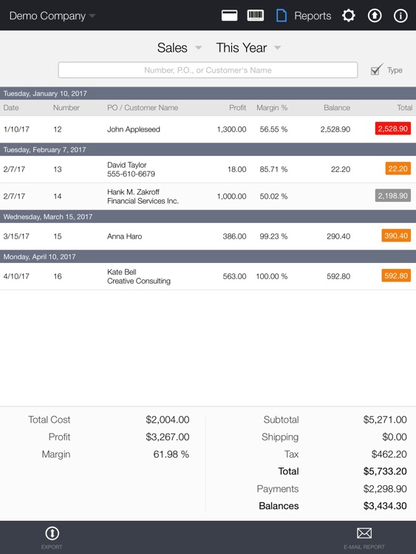The image size is (416, 554).
Task: Click the 290.40 balance value
Action: pyautogui.click(x=338, y=236)
